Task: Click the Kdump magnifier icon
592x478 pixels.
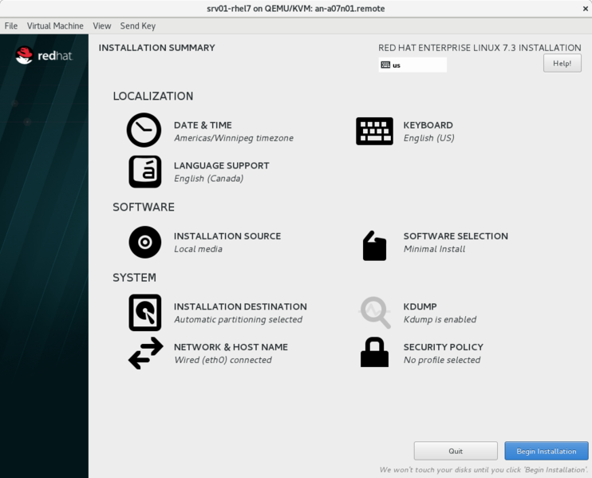Action: tap(374, 312)
